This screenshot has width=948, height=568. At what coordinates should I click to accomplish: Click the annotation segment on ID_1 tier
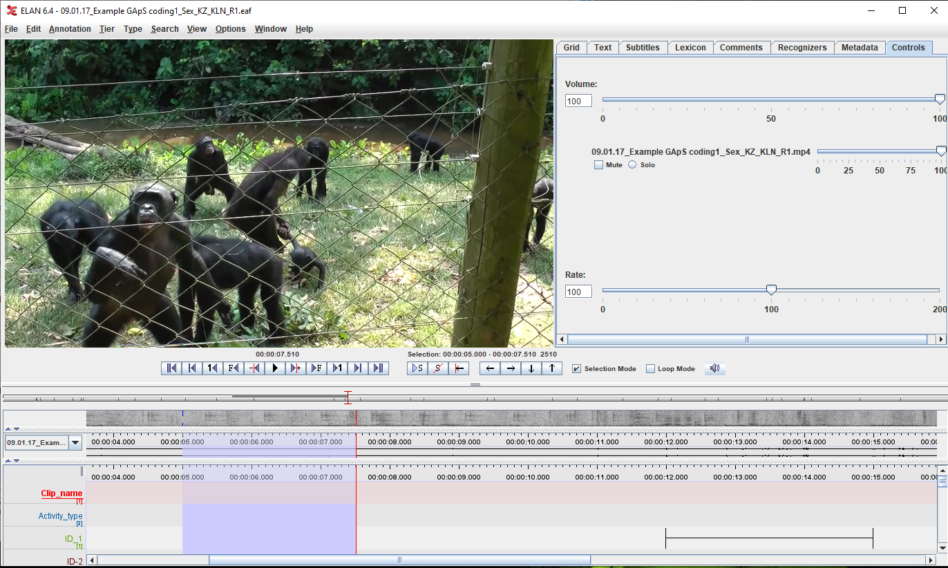(x=769, y=538)
